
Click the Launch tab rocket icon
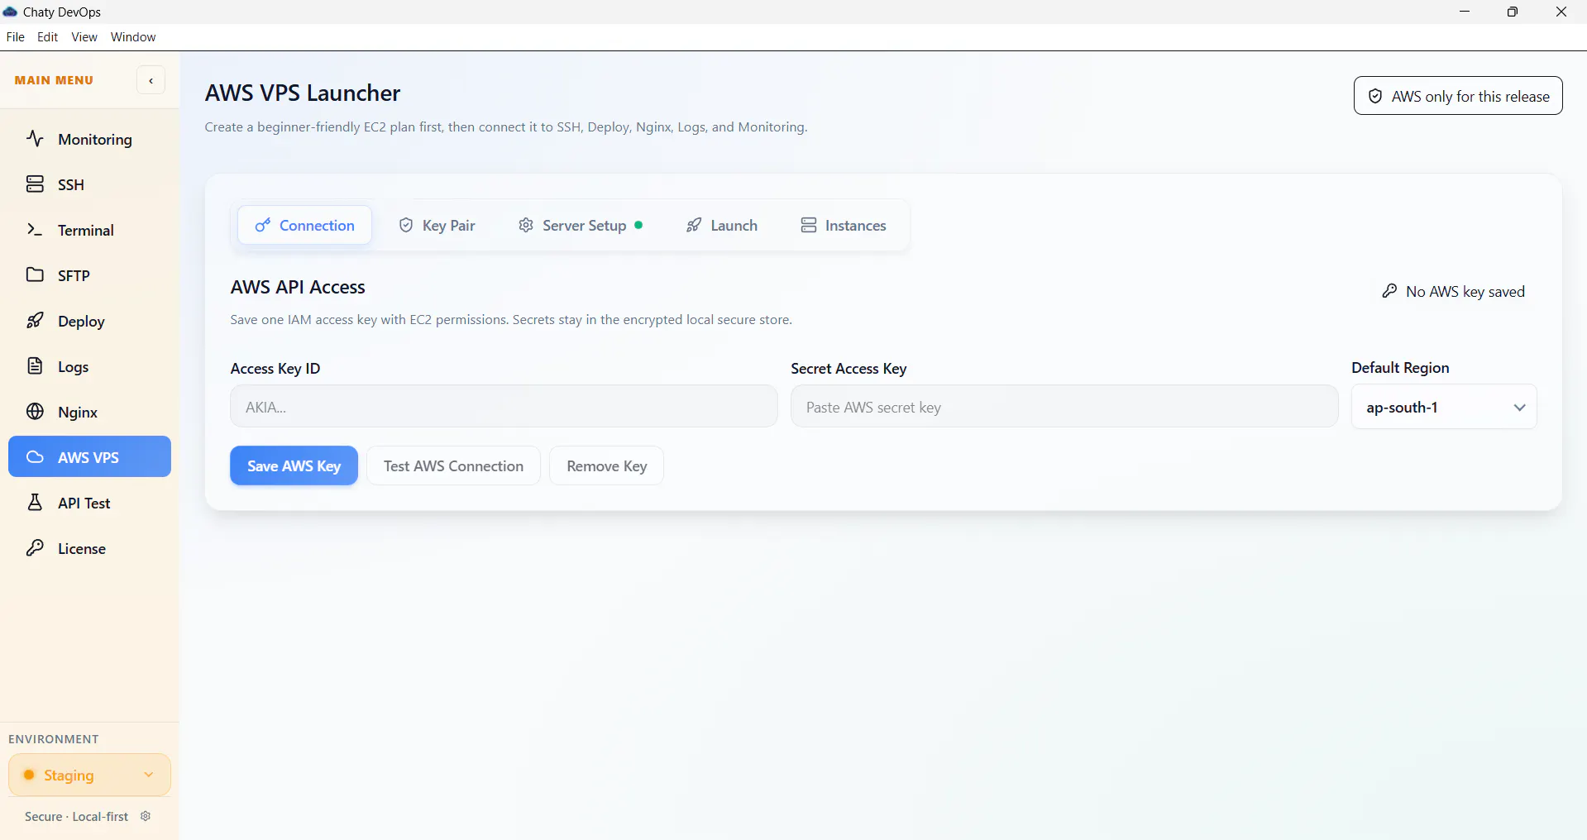694,226
